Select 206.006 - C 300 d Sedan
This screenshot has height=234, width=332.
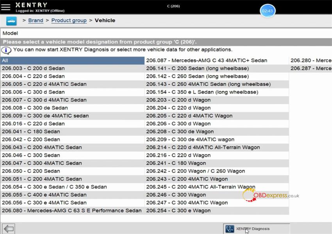pyautogui.click(x=72, y=92)
